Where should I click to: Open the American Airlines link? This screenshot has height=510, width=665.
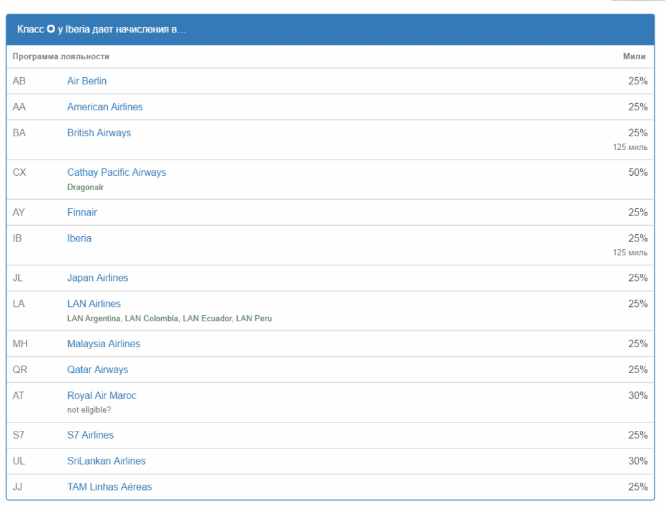coord(105,107)
